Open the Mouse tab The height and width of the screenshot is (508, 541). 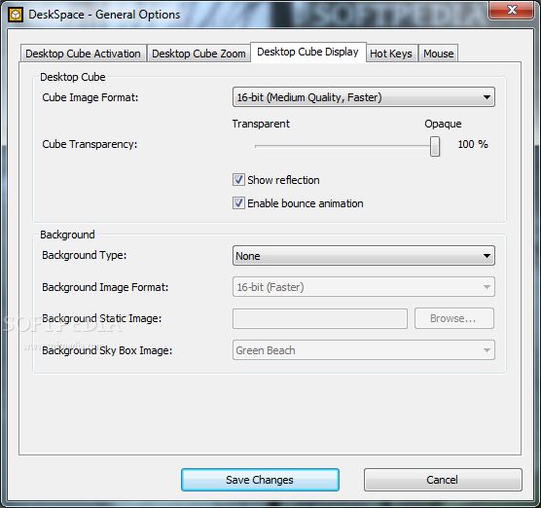pyautogui.click(x=439, y=54)
